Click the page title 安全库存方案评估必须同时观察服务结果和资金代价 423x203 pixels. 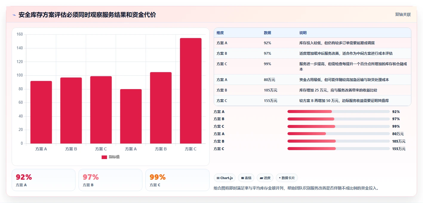(87, 15)
